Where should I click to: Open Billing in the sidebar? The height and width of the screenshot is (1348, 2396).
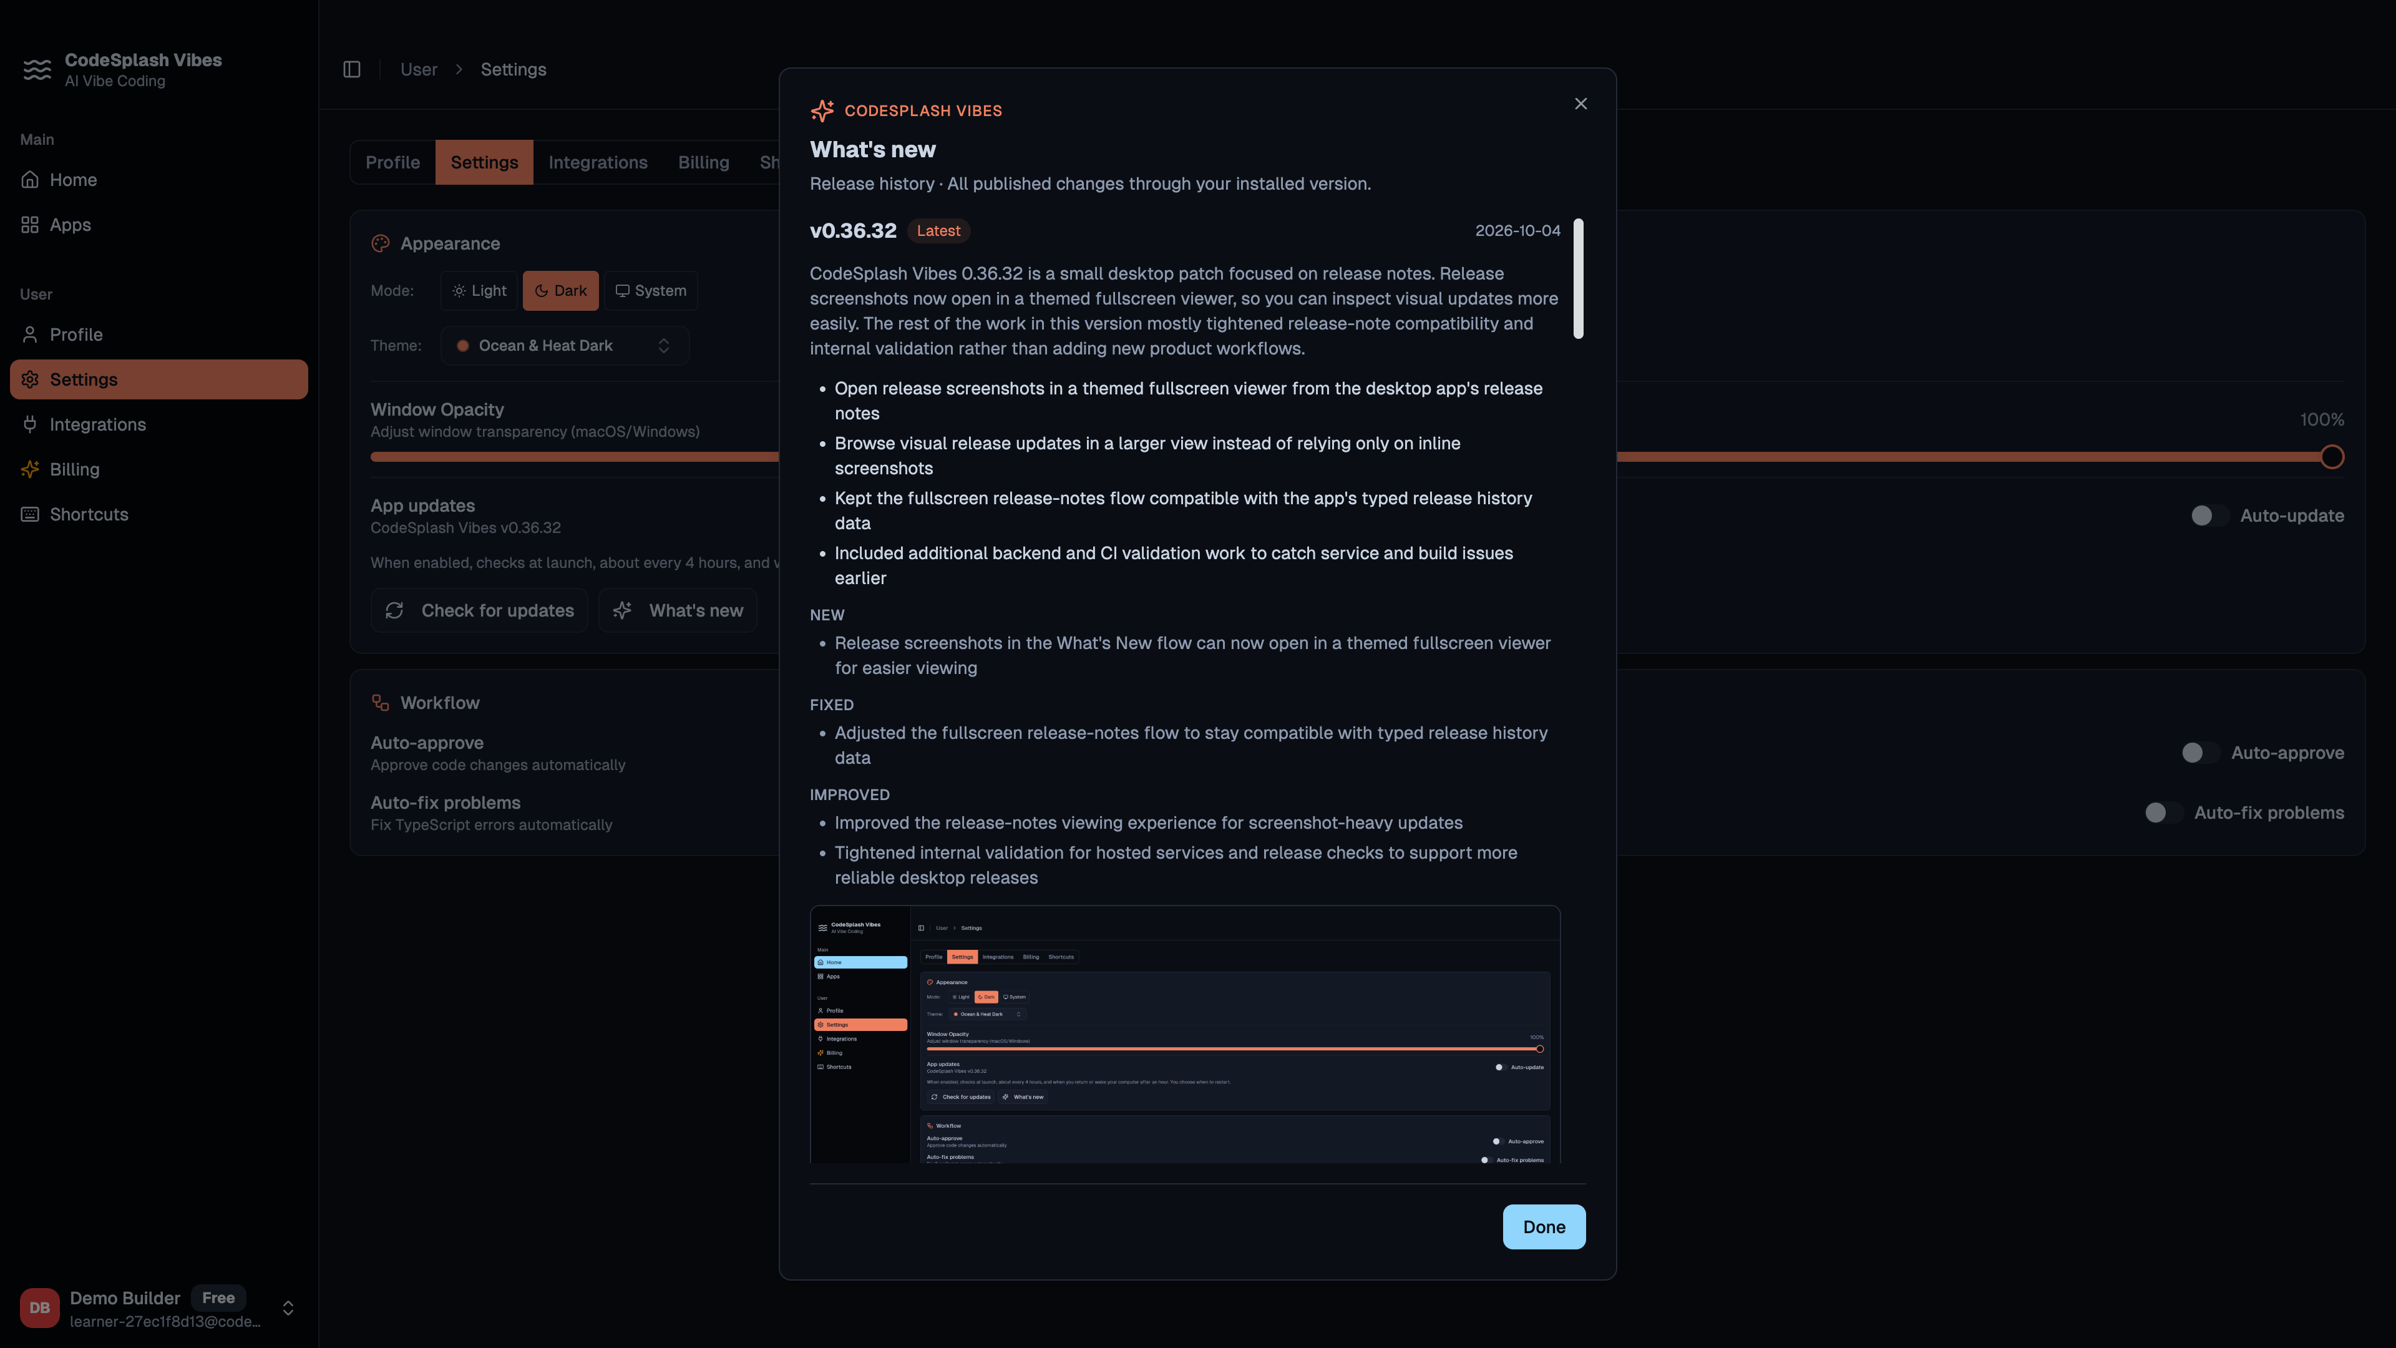[x=159, y=470]
